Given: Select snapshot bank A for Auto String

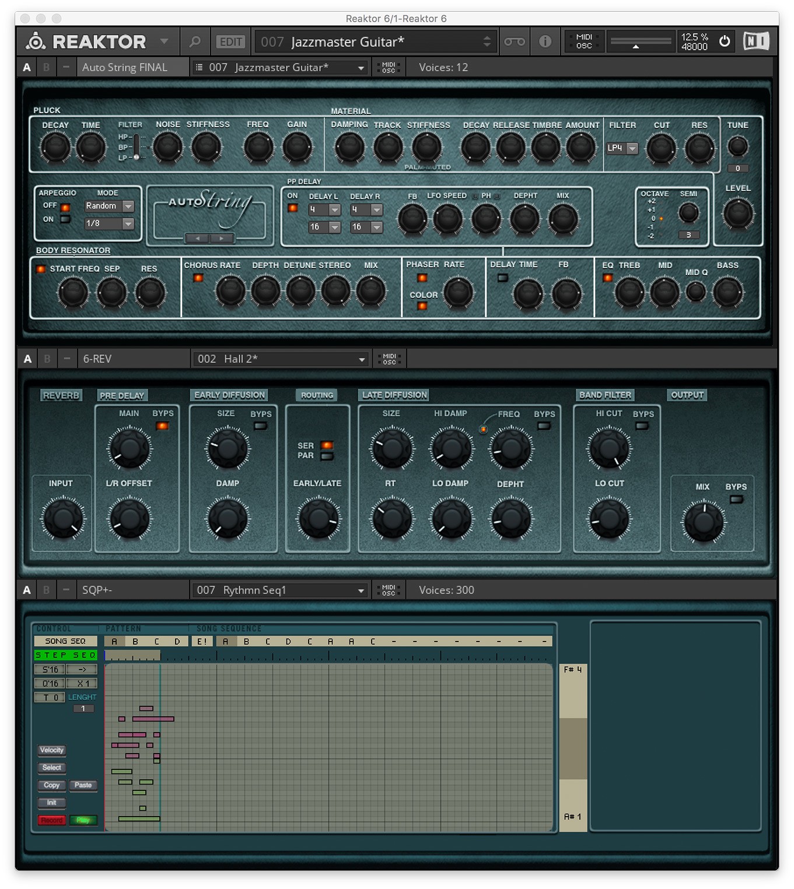Looking at the screenshot, I should 27,67.
